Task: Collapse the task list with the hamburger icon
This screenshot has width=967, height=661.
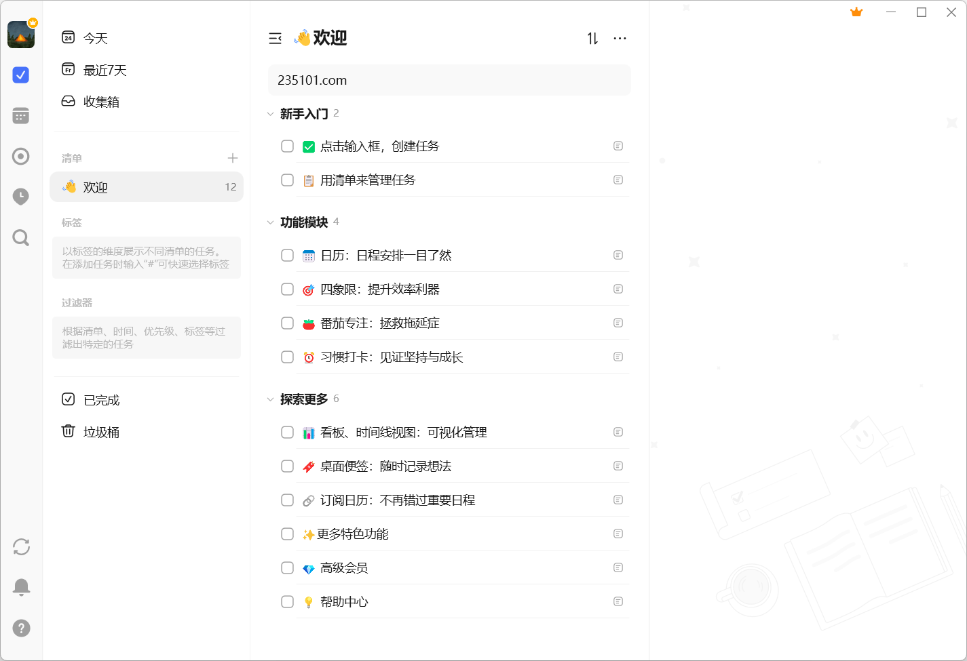Action: coord(275,39)
